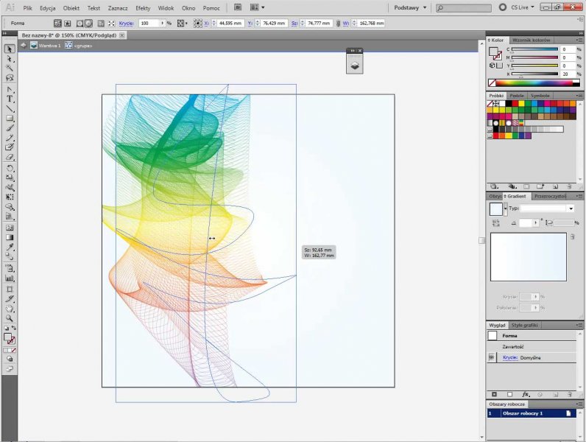Click the Krycie link in control bar

[126, 24]
